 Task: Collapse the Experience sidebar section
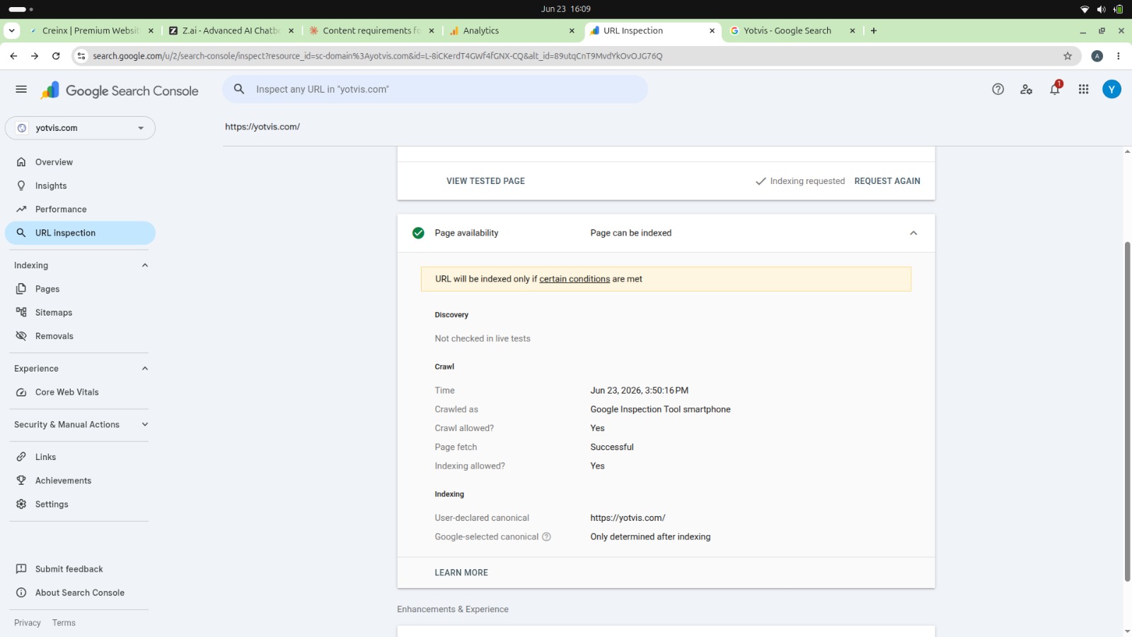click(x=145, y=369)
